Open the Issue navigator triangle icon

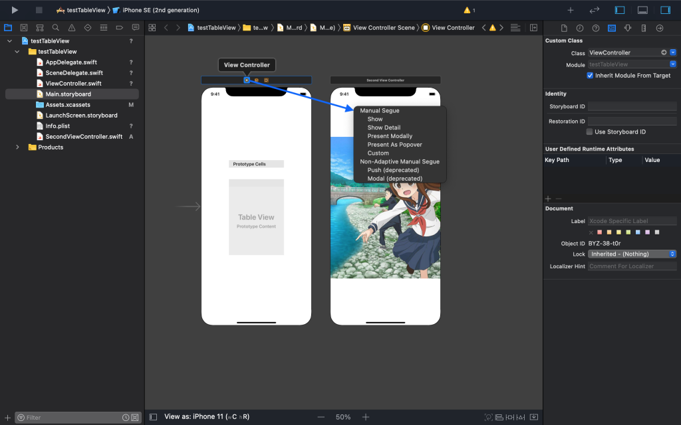(72, 28)
